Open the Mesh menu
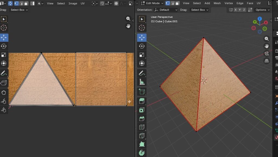Viewport: 278px width, 157px height. click(x=217, y=3)
